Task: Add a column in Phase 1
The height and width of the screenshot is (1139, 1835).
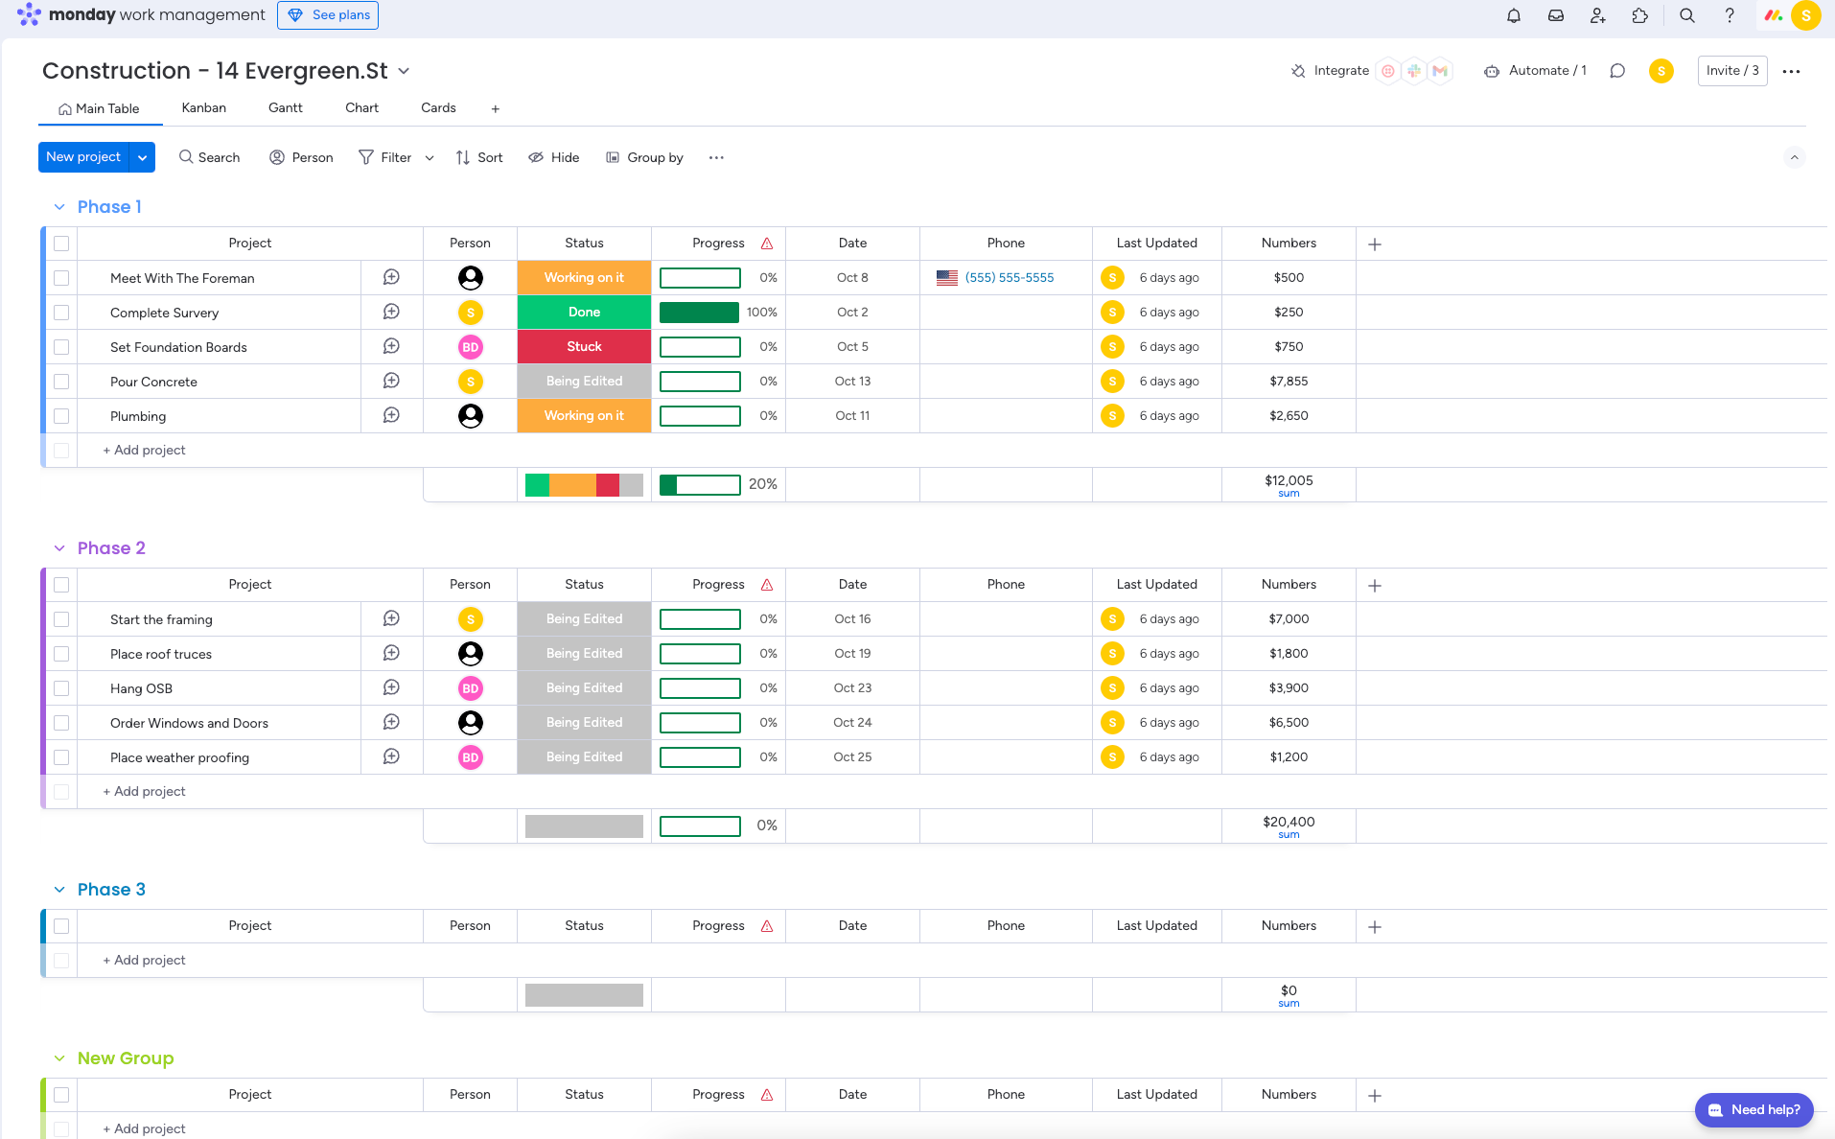Action: click(x=1375, y=244)
